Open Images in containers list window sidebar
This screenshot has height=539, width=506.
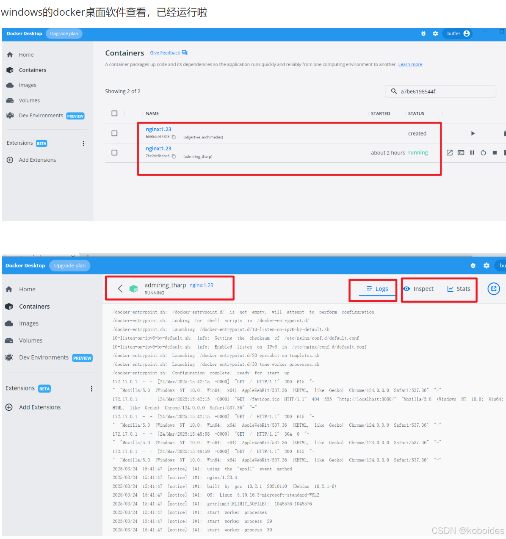click(x=28, y=85)
